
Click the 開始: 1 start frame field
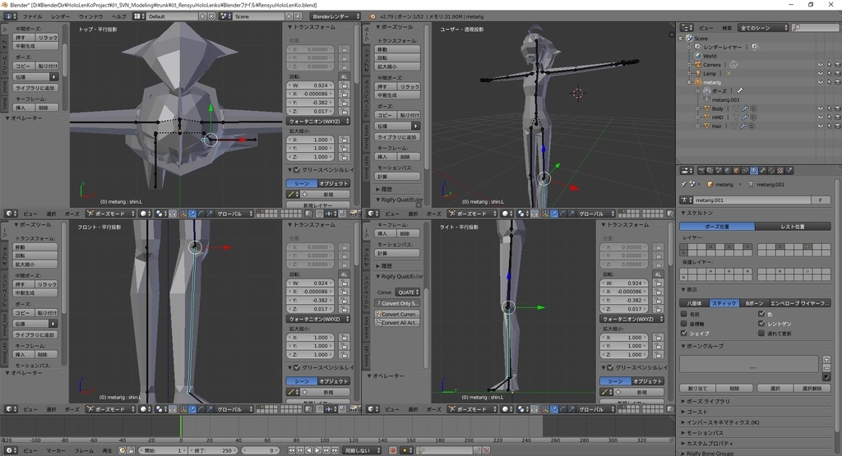point(164,450)
